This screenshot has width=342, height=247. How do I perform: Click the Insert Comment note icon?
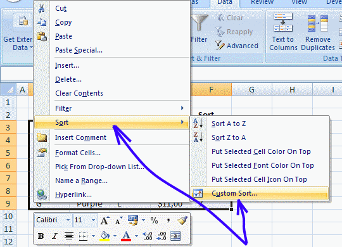tap(41, 137)
